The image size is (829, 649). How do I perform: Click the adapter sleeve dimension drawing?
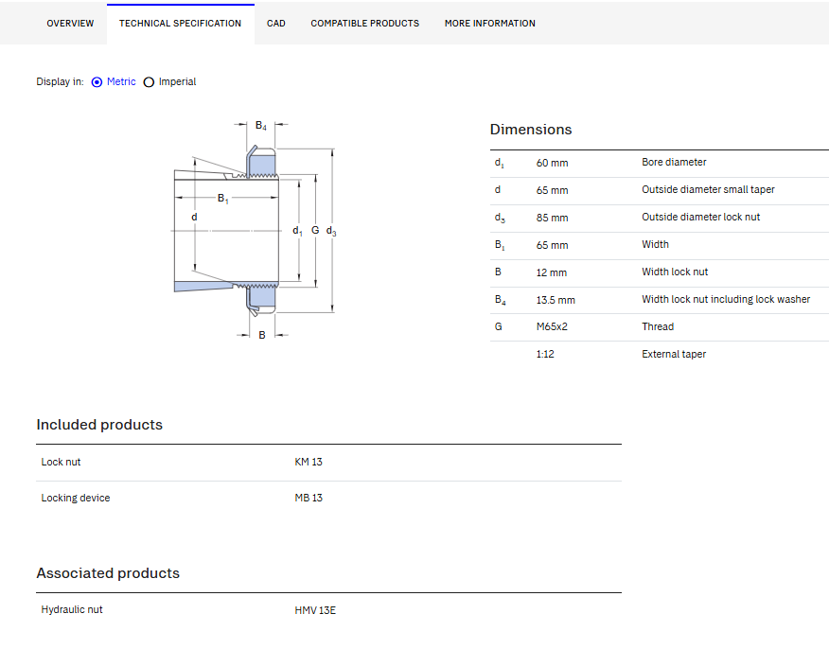click(254, 230)
